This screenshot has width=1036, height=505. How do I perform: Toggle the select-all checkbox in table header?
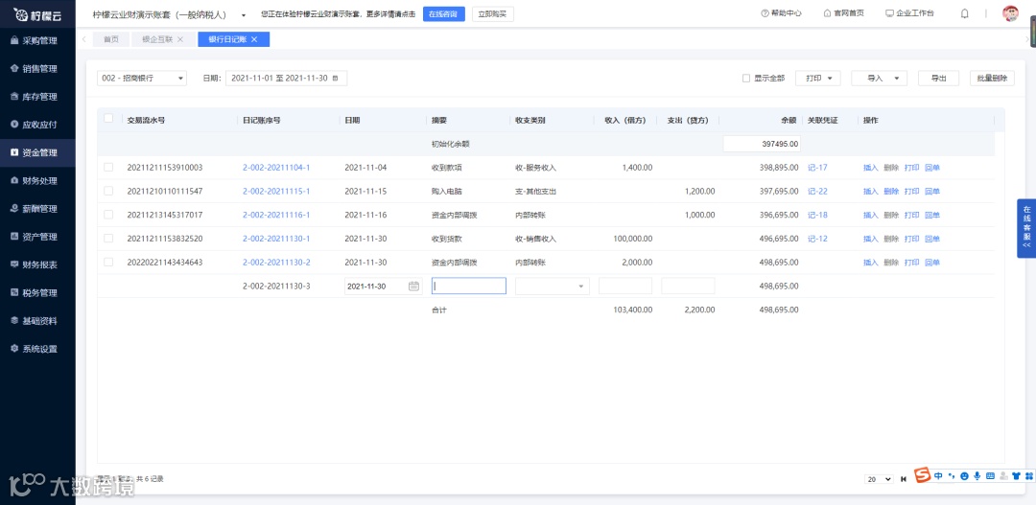tap(108, 119)
